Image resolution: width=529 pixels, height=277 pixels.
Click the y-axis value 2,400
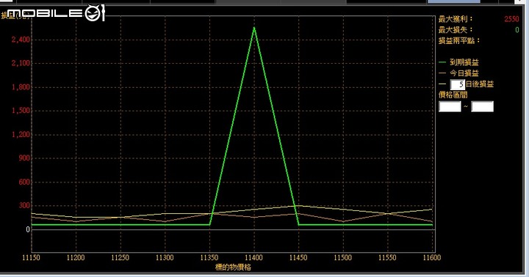pyautogui.click(x=21, y=40)
